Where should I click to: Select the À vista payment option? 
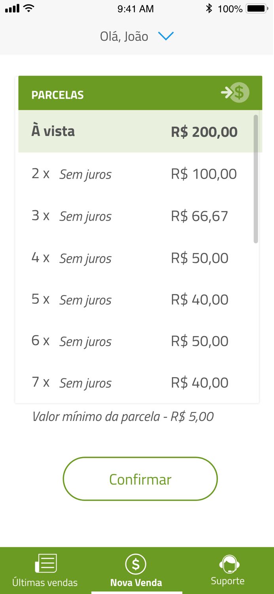(x=138, y=131)
